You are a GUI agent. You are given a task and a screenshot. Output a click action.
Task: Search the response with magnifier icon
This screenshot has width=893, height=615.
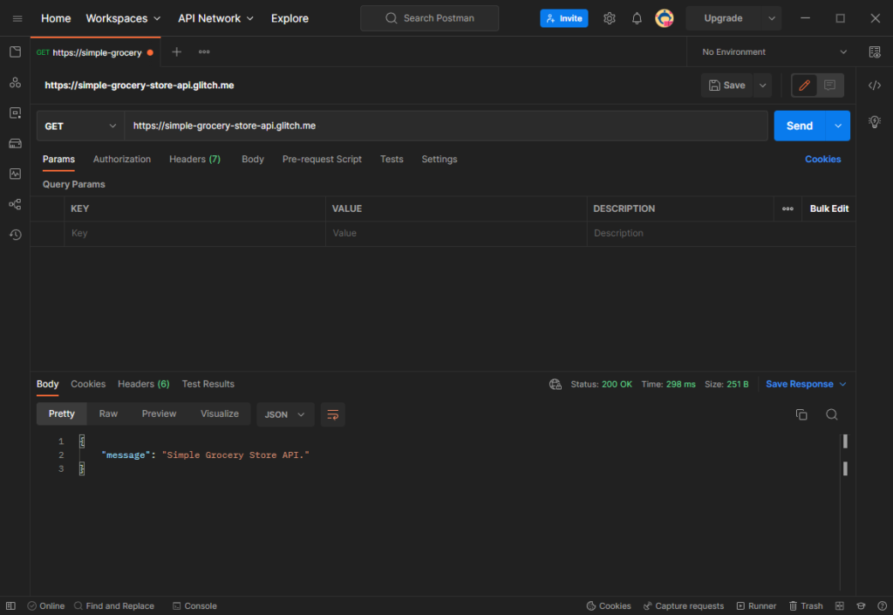[832, 414]
